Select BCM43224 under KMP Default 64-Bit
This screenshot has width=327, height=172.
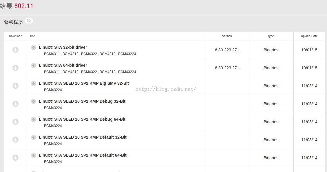tap(53, 162)
